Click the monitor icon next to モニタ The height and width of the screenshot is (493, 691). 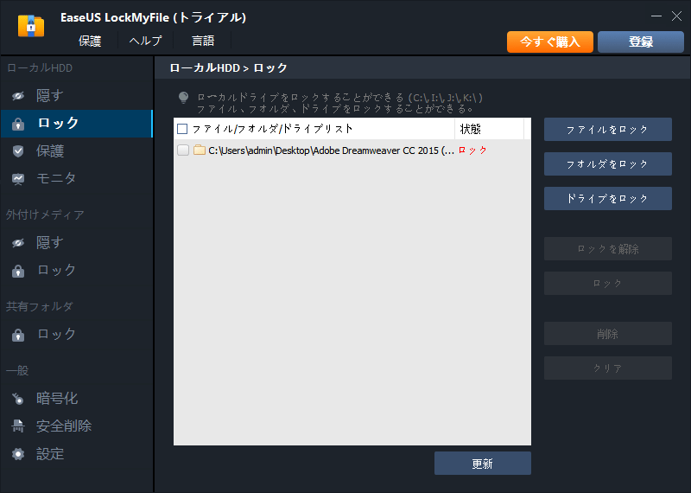pyautogui.click(x=18, y=179)
